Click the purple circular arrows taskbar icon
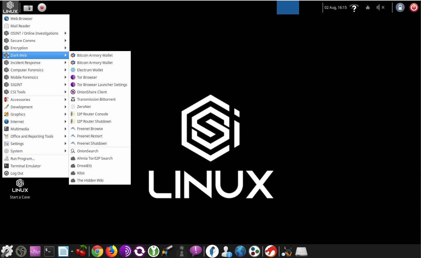Viewport: 421px width, 258px height. pyautogui.click(x=140, y=251)
